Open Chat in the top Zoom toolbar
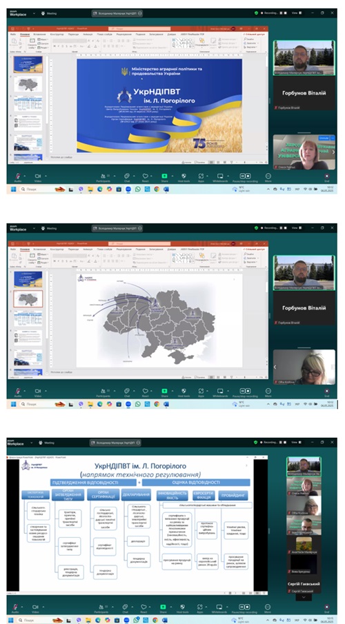The width and height of the screenshot is (345, 624). point(127,177)
